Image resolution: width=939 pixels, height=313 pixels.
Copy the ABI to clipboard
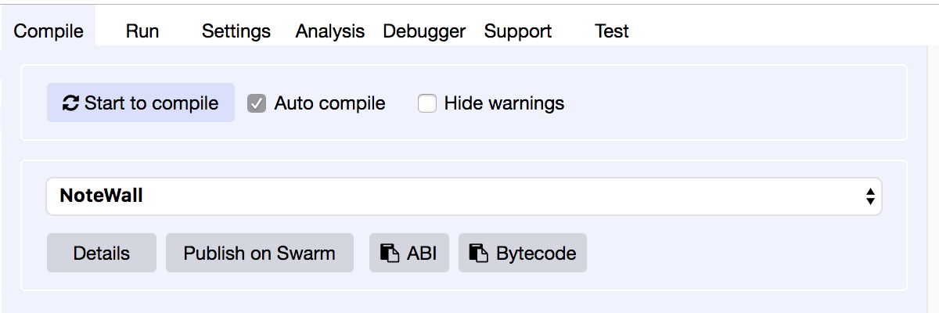(x=409, y=253)
